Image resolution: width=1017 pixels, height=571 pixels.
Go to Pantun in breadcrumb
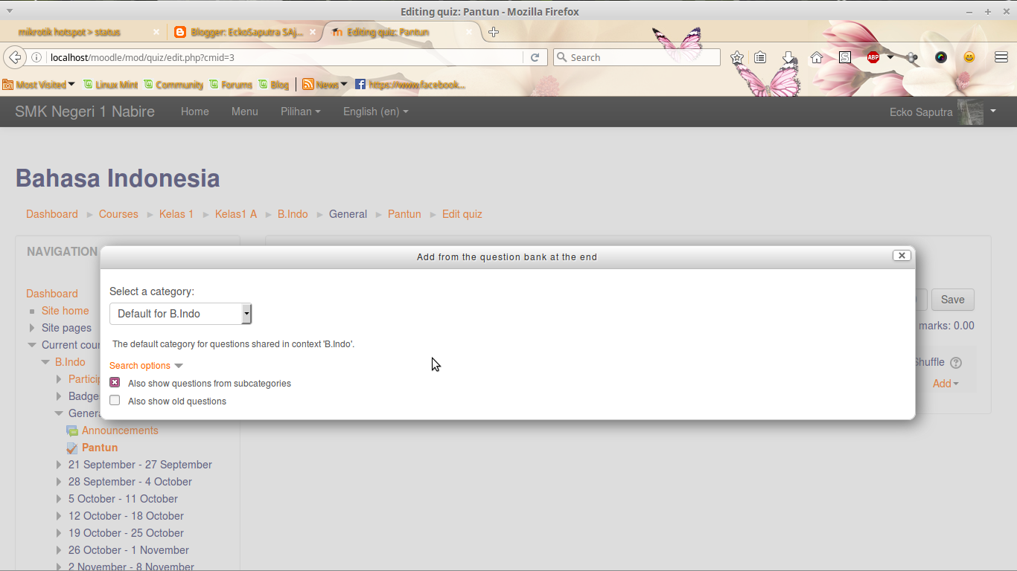click(404, 214)
